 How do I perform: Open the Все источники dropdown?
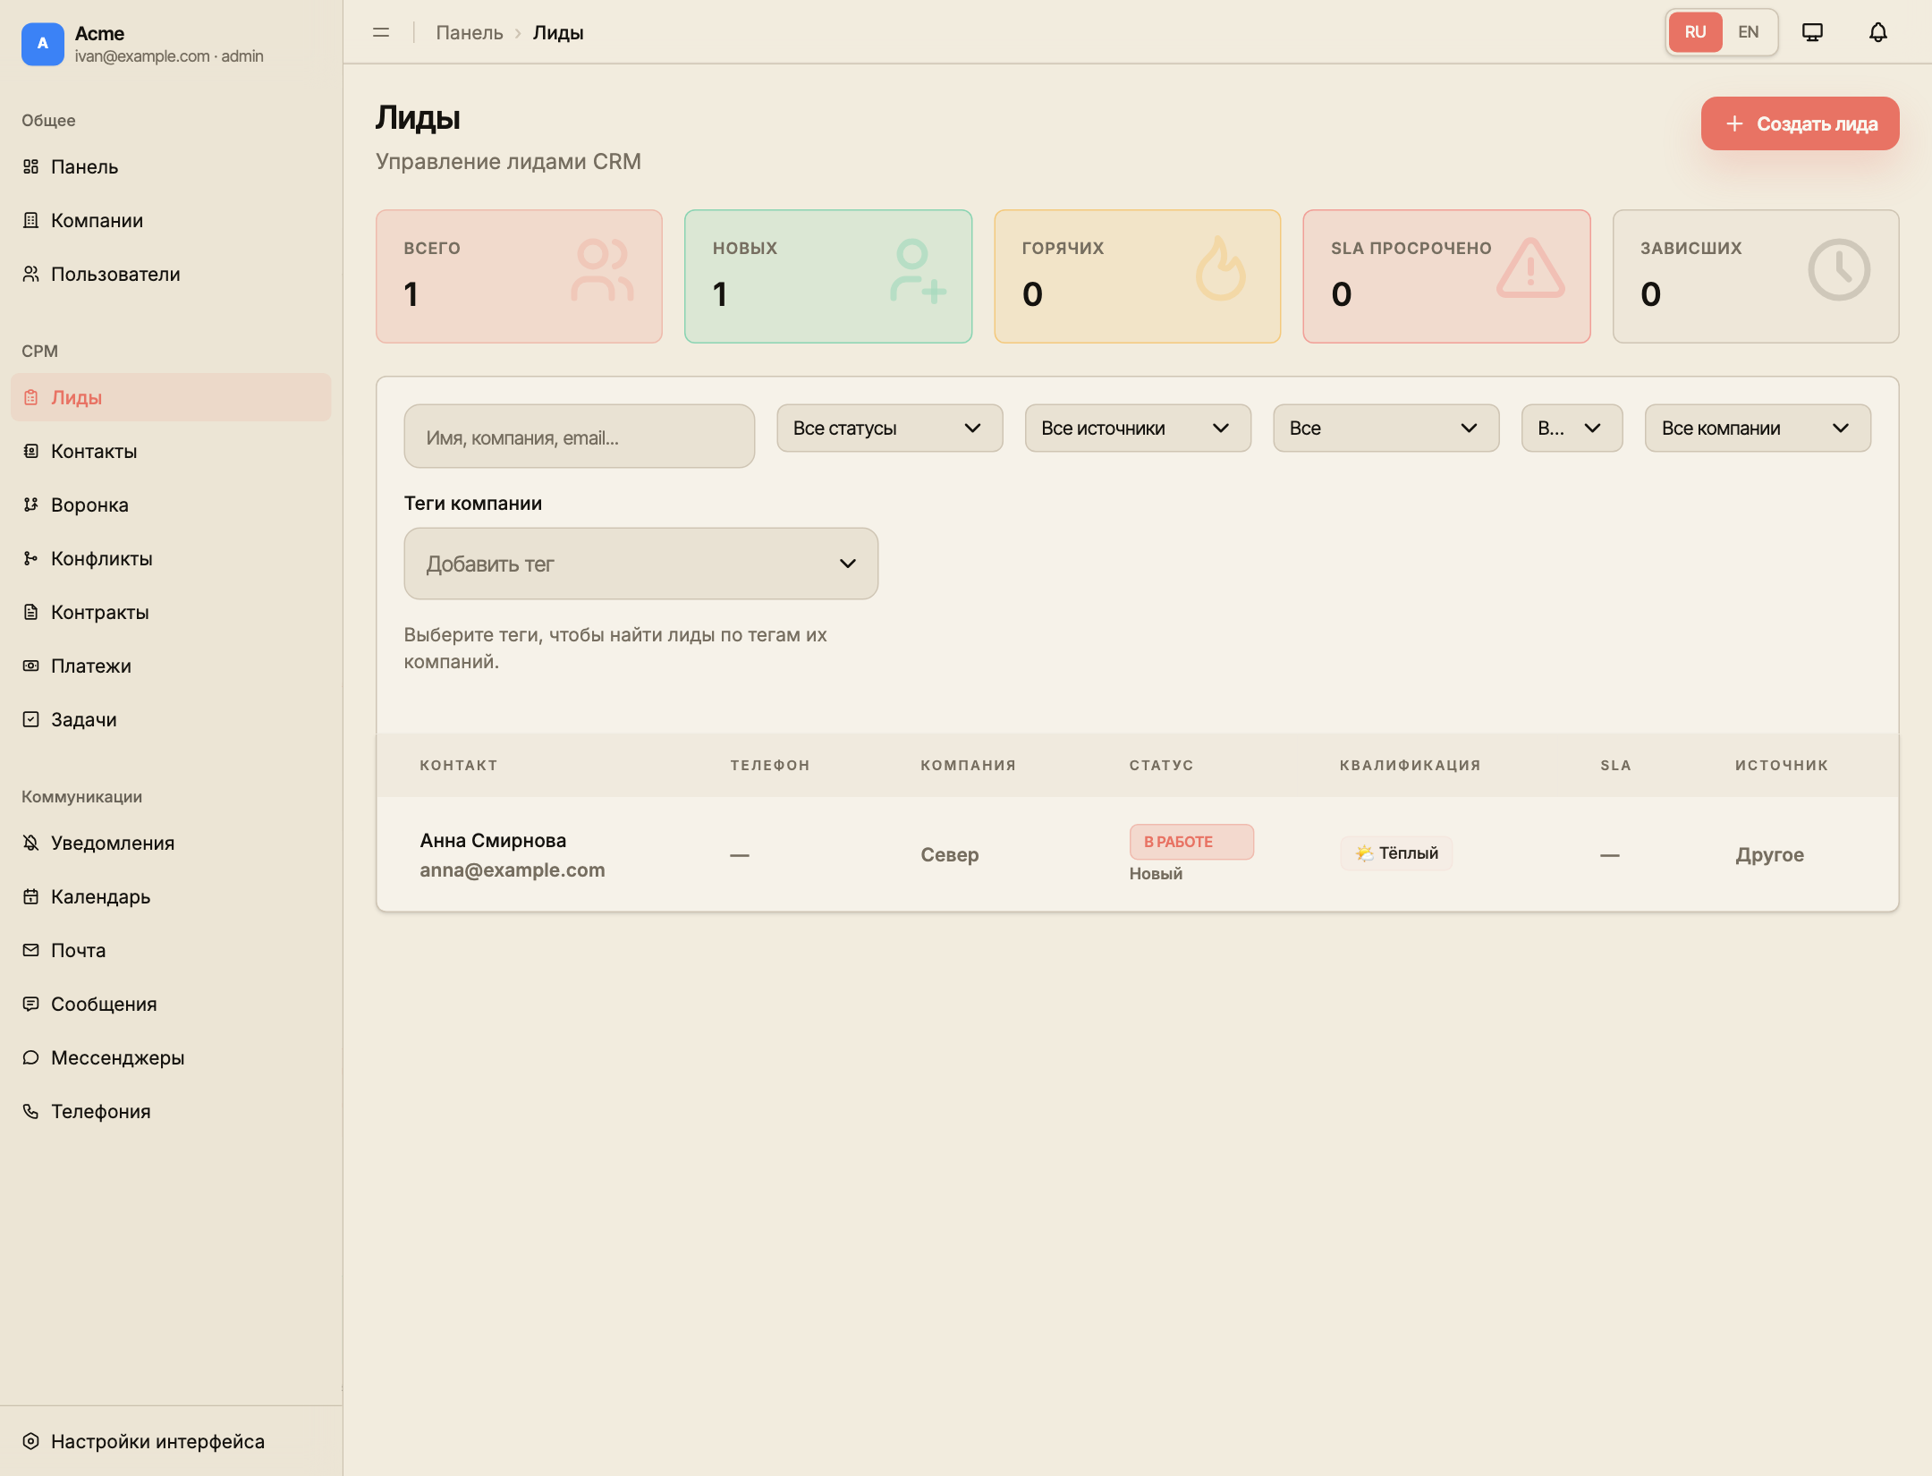1137,428
